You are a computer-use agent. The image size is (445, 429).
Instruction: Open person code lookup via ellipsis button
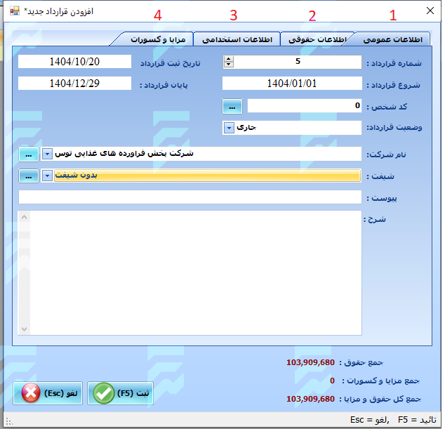point(233,106)
